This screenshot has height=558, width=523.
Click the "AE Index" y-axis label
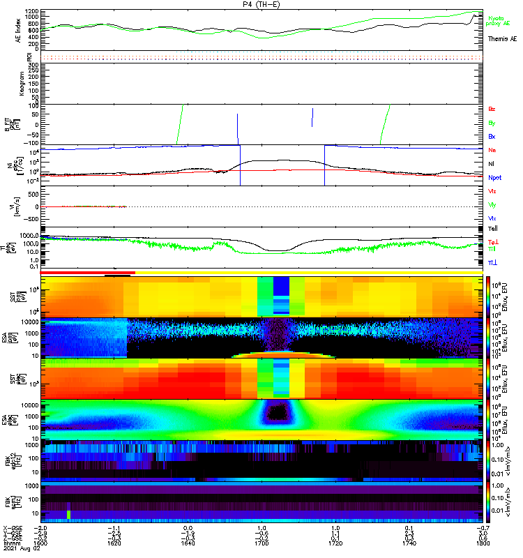[18, 31]
